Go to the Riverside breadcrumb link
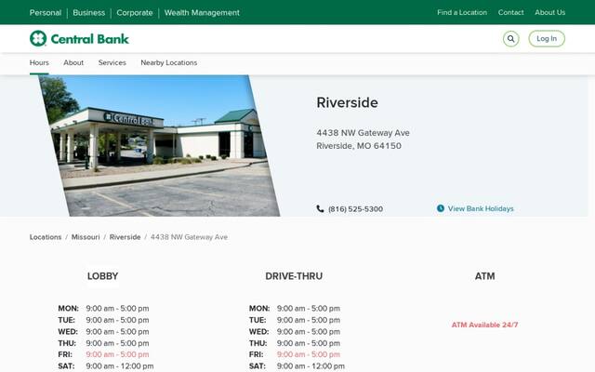This screenshot has height=372, width=595. point(125,237)
